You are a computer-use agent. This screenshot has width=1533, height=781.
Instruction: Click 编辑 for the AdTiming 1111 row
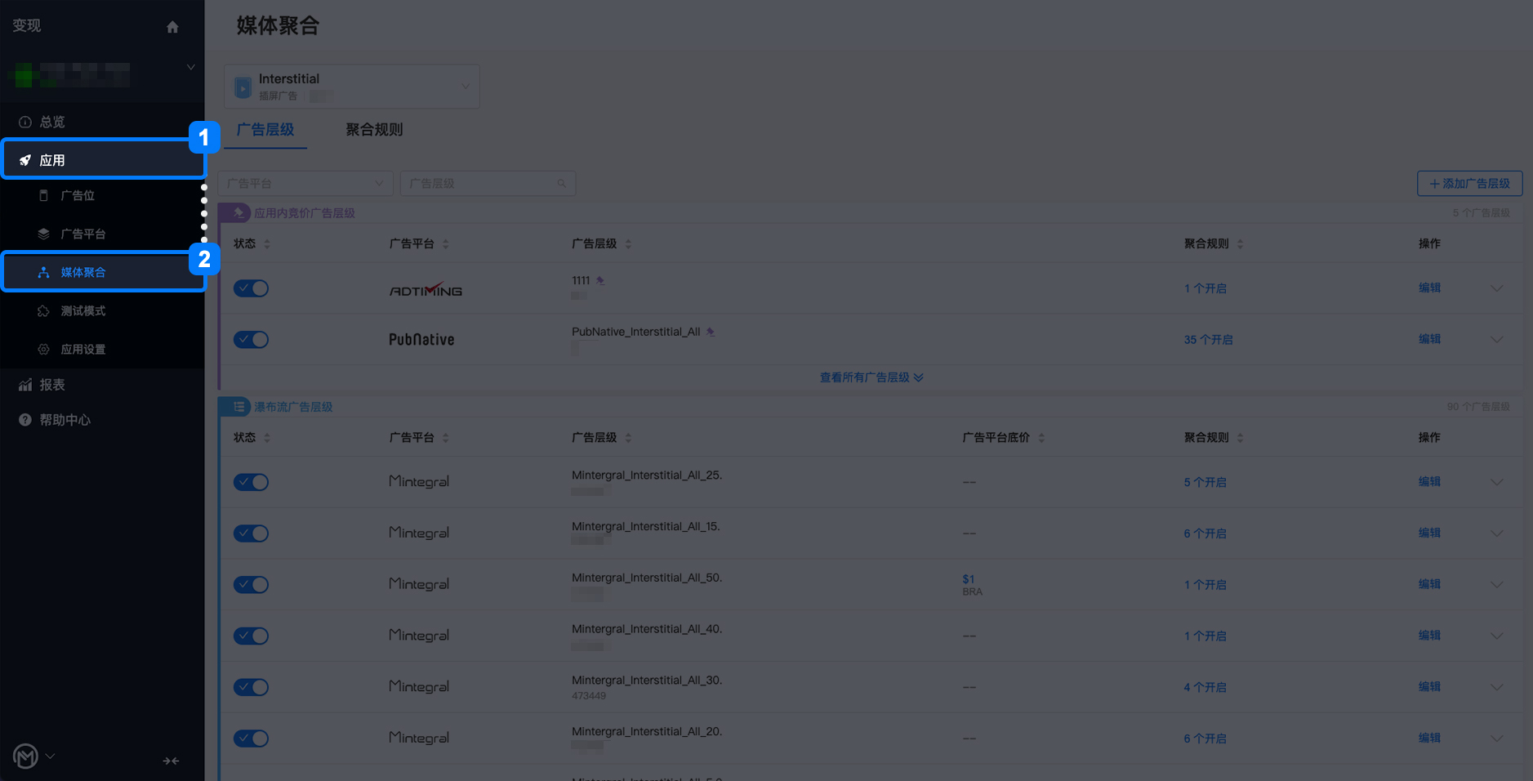coord(1429,288)
